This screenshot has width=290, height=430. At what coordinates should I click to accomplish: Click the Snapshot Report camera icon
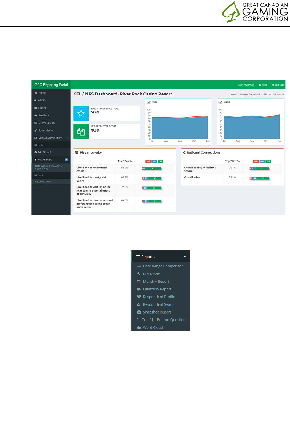click(139, 312)
